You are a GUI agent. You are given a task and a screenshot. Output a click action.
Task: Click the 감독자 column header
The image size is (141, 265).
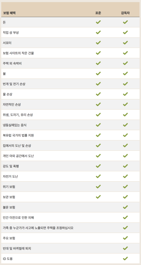coord(125,13)
